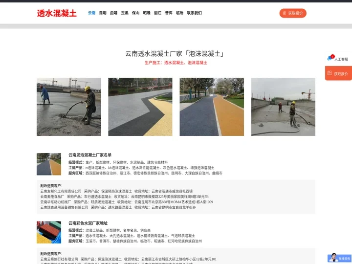352x264 pixels.
Task: Open the 联系我们 nav item
Action: (195, 13)
